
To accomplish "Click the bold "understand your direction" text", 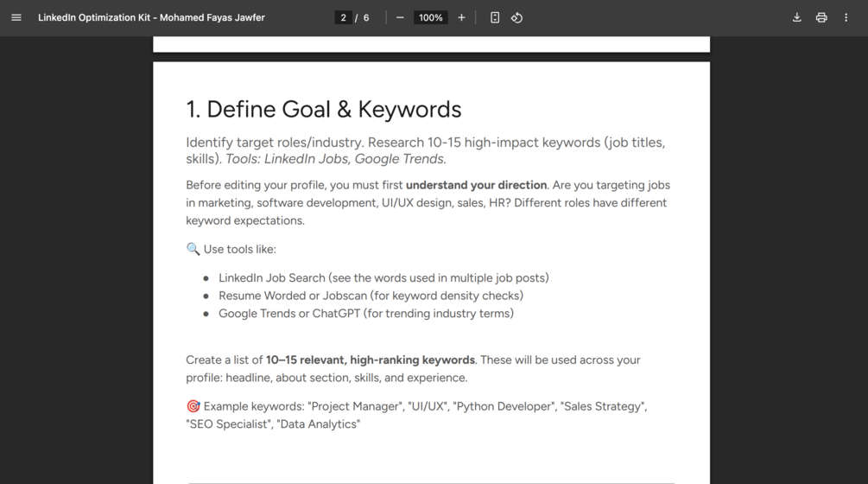I will click(476, 185).
